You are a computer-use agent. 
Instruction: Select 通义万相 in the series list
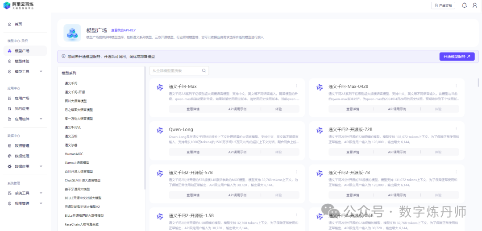[71, 136]
